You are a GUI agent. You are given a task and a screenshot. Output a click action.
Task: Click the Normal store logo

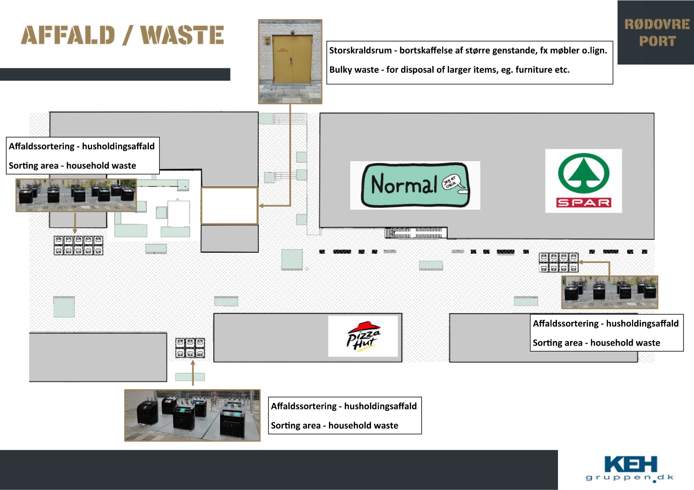point(415,185)
